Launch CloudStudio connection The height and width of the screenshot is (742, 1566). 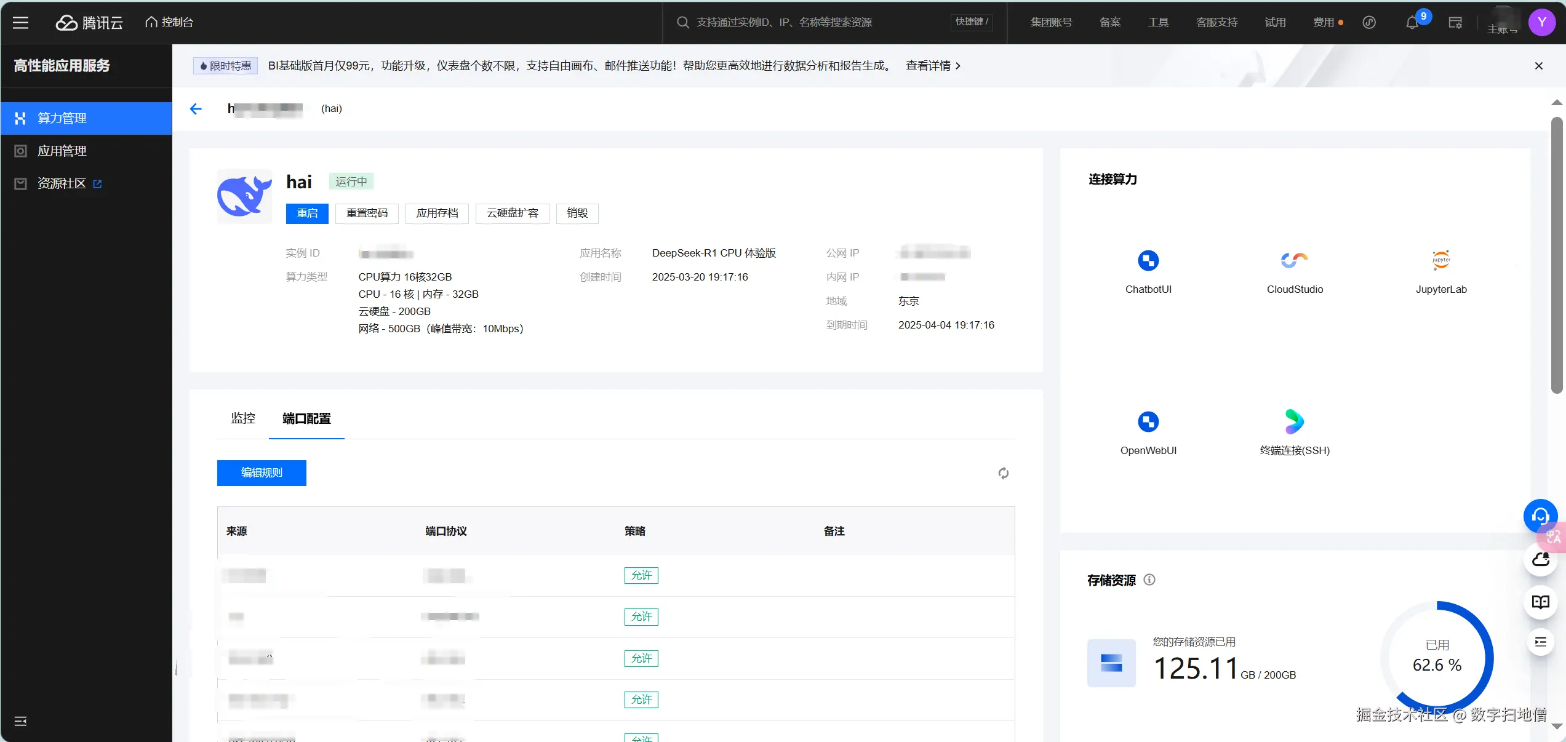tap(1294, 261)
